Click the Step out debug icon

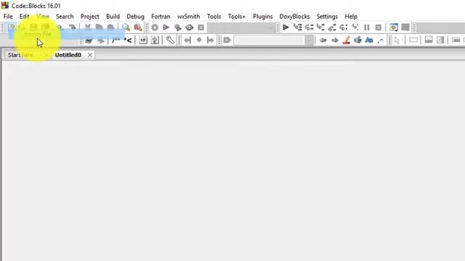pos(332,28)
